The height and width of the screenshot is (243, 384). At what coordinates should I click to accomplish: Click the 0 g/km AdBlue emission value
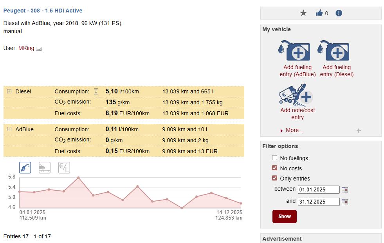(x=114, y=140)
